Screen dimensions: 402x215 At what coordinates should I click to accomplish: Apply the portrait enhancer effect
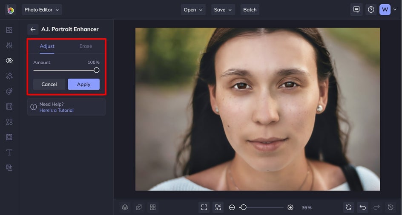[x=83, y=84]
